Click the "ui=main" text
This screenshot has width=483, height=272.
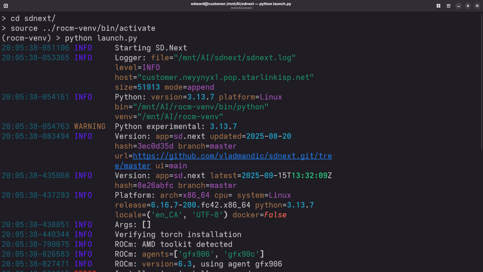click(x=171, y=166)
